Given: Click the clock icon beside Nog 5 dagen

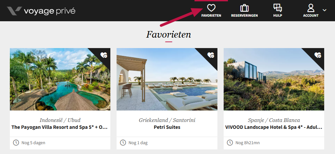Looking at the screenshot, I should coord(16,143).
